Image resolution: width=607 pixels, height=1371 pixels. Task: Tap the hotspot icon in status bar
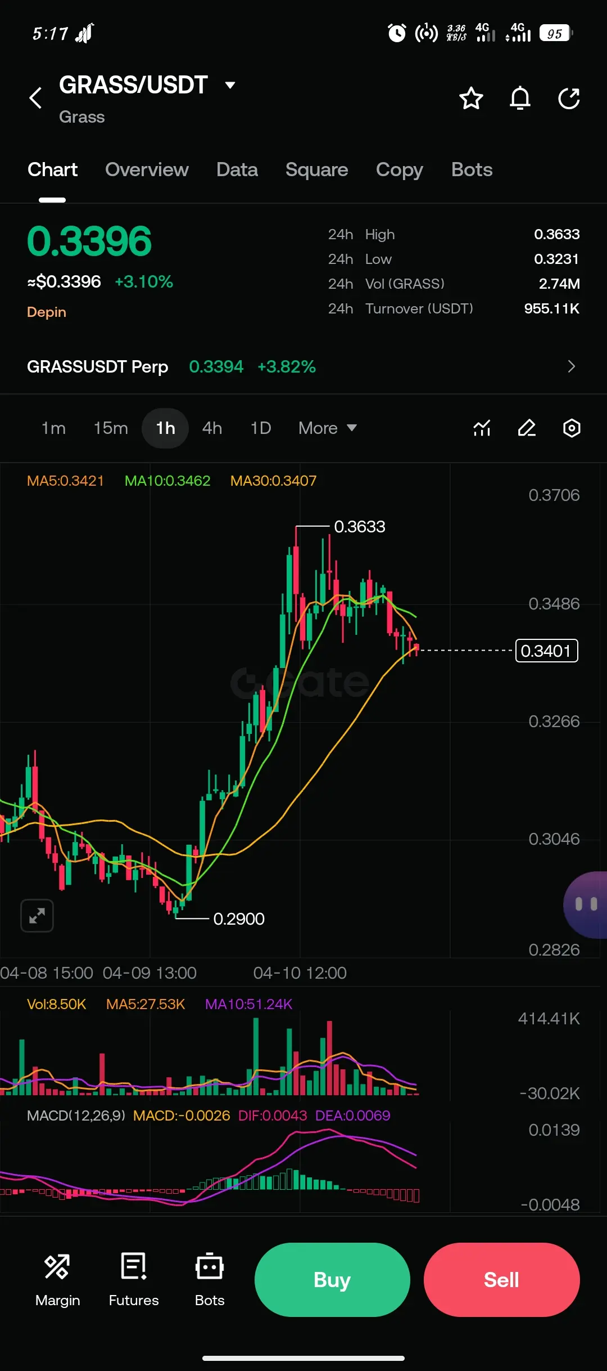(426, 33)
